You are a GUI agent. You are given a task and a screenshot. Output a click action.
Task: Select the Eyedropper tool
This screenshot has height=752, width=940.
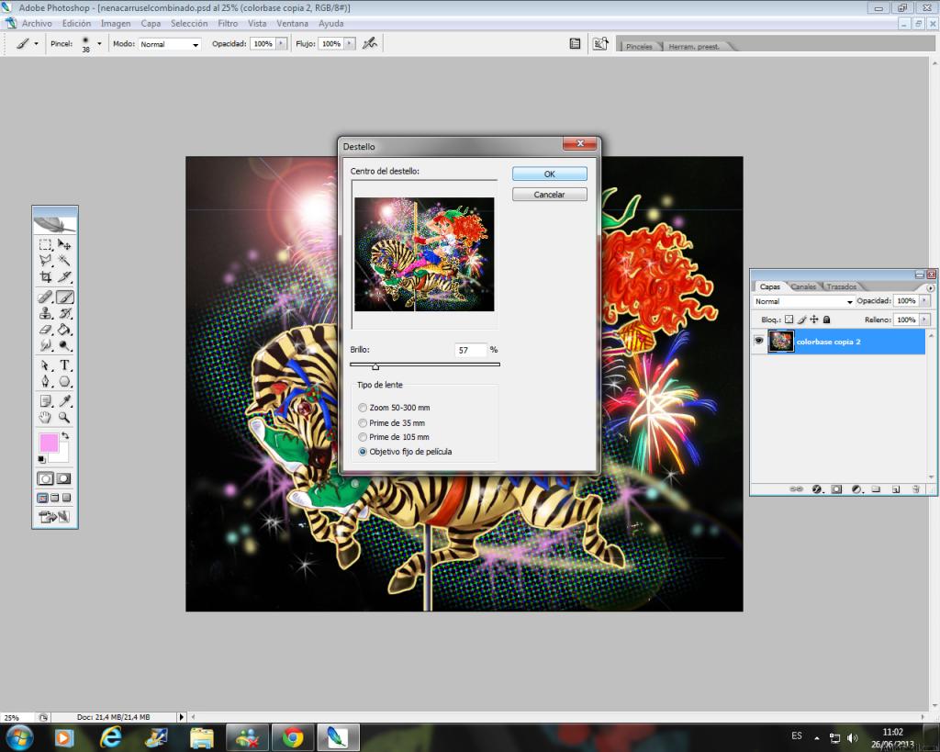click(x=64, y=401)
